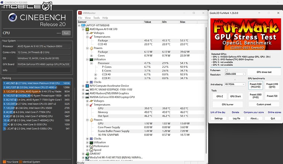The image size is (283, 164).
Task: Open the Custom preset dialog
Action: [x=264, y=104]
